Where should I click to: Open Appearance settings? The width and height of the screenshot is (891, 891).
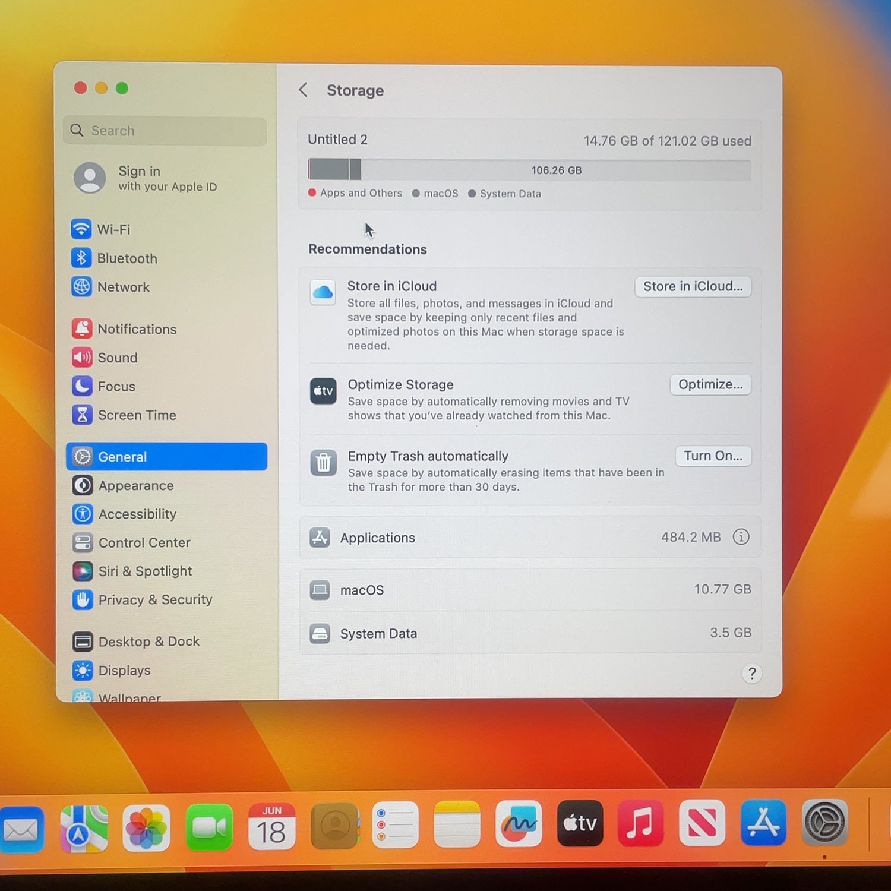click(x=166, y=485)
